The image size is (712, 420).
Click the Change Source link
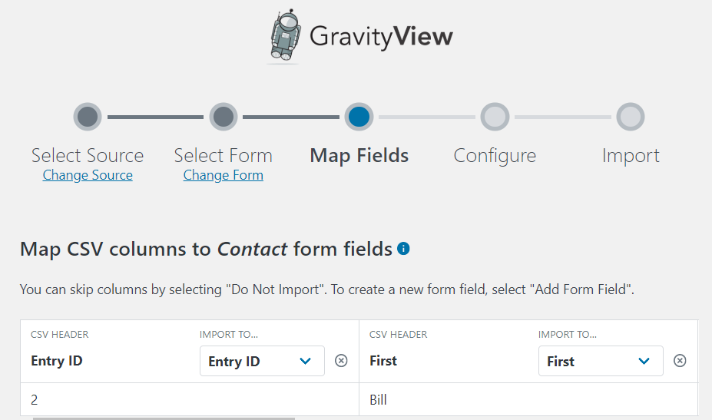(x=88, y=175)
